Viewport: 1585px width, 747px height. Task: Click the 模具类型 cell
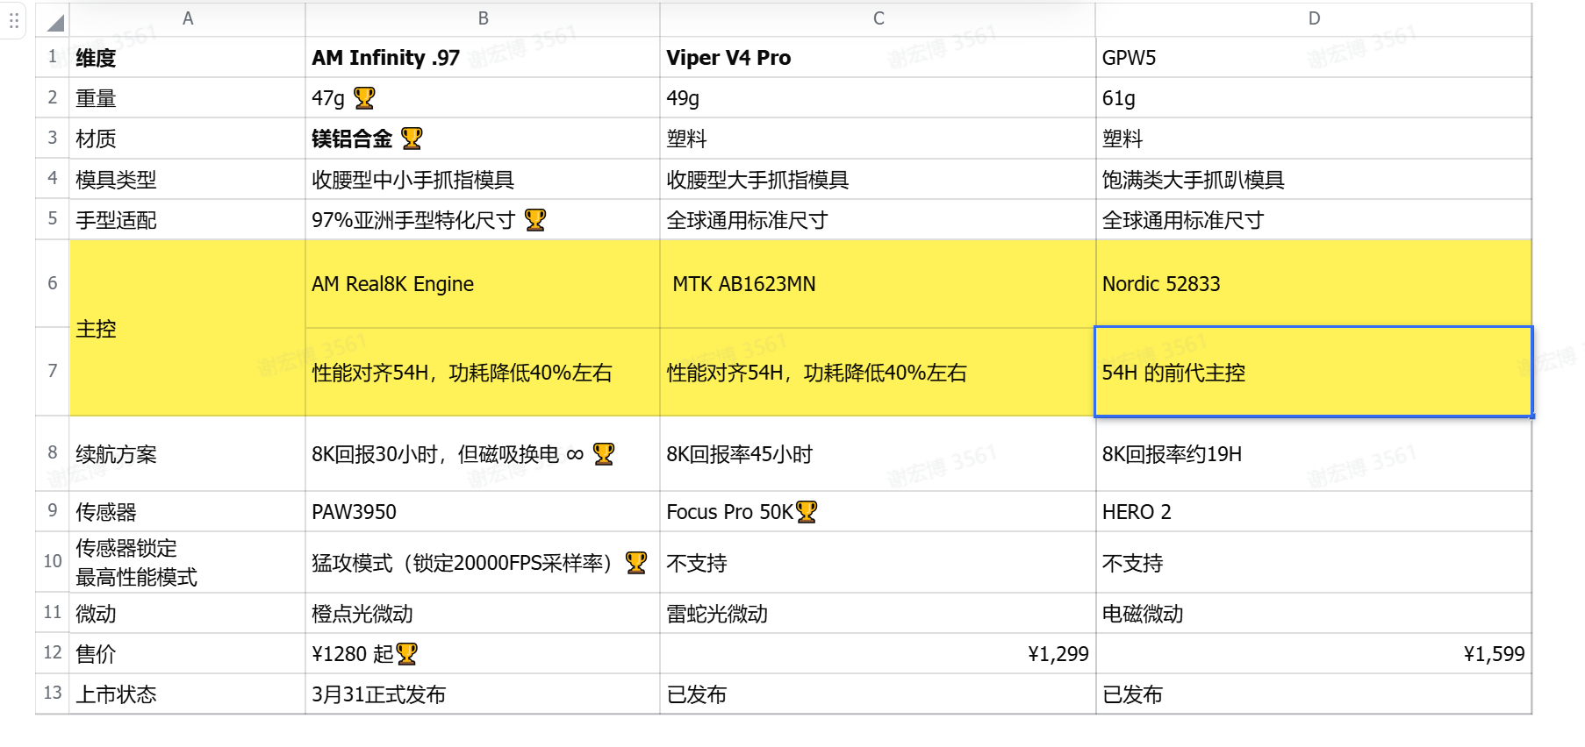click(188, 179)
